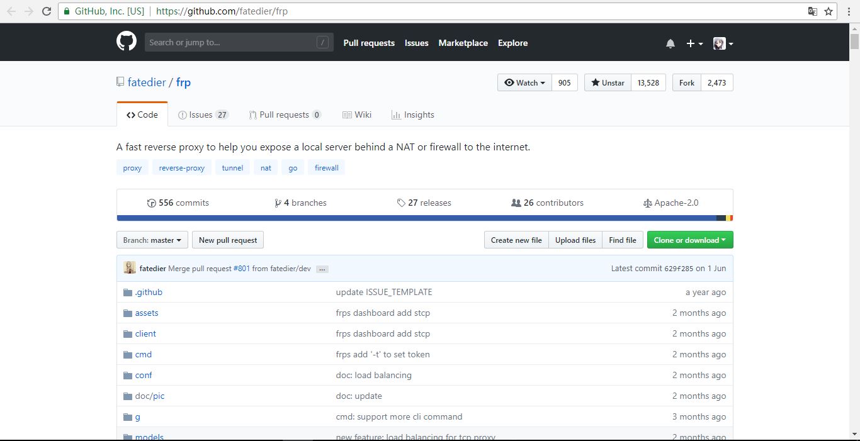Expand the commit message ellipsis
This screenshot has width=860, height=441.
click(x=322, y=269)
